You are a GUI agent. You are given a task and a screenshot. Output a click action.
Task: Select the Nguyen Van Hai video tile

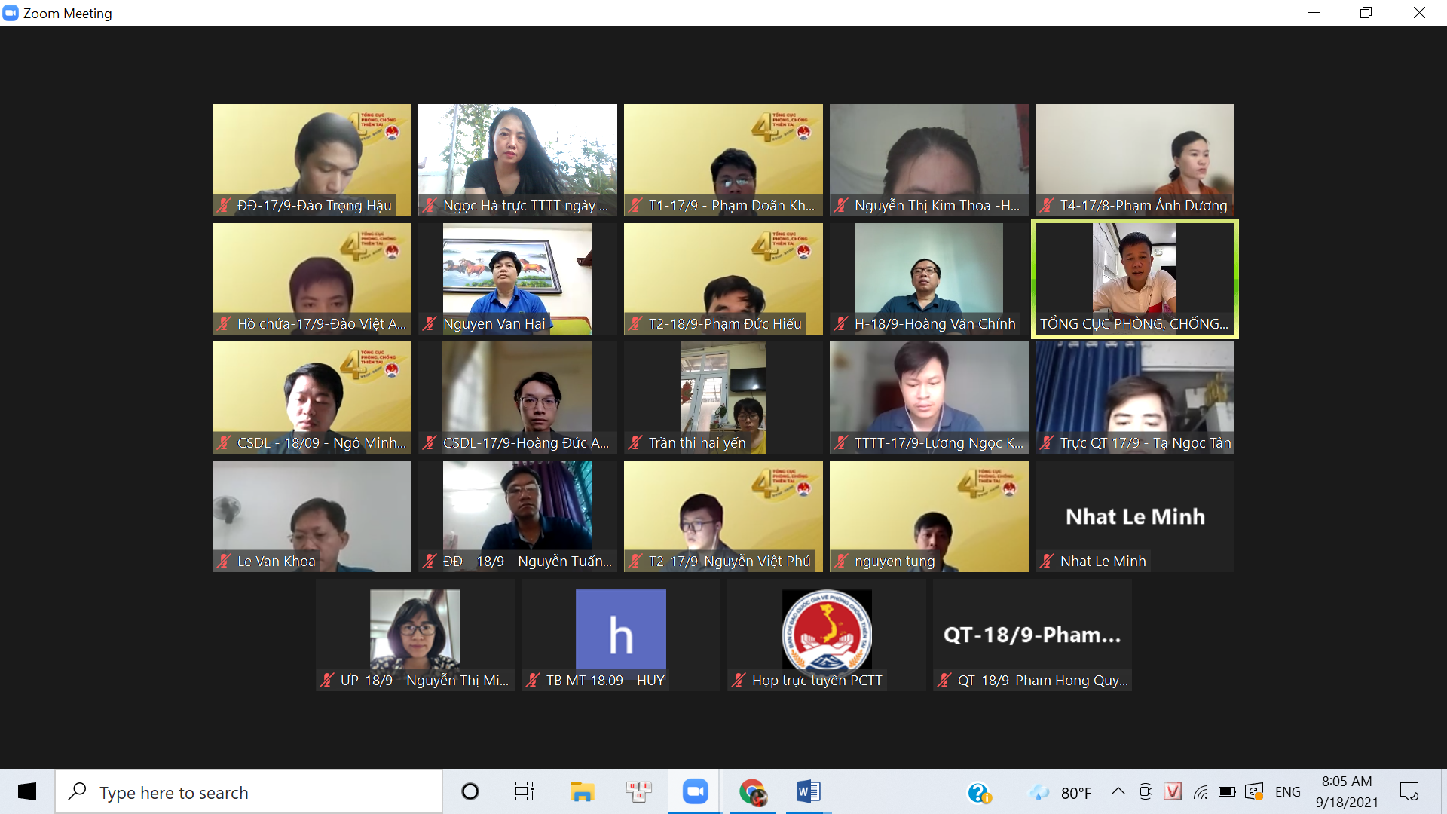click(x=518, y=279)
